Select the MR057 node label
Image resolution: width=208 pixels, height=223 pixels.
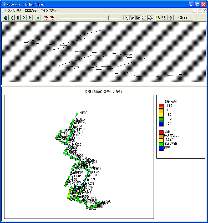(x=92, y=198)
